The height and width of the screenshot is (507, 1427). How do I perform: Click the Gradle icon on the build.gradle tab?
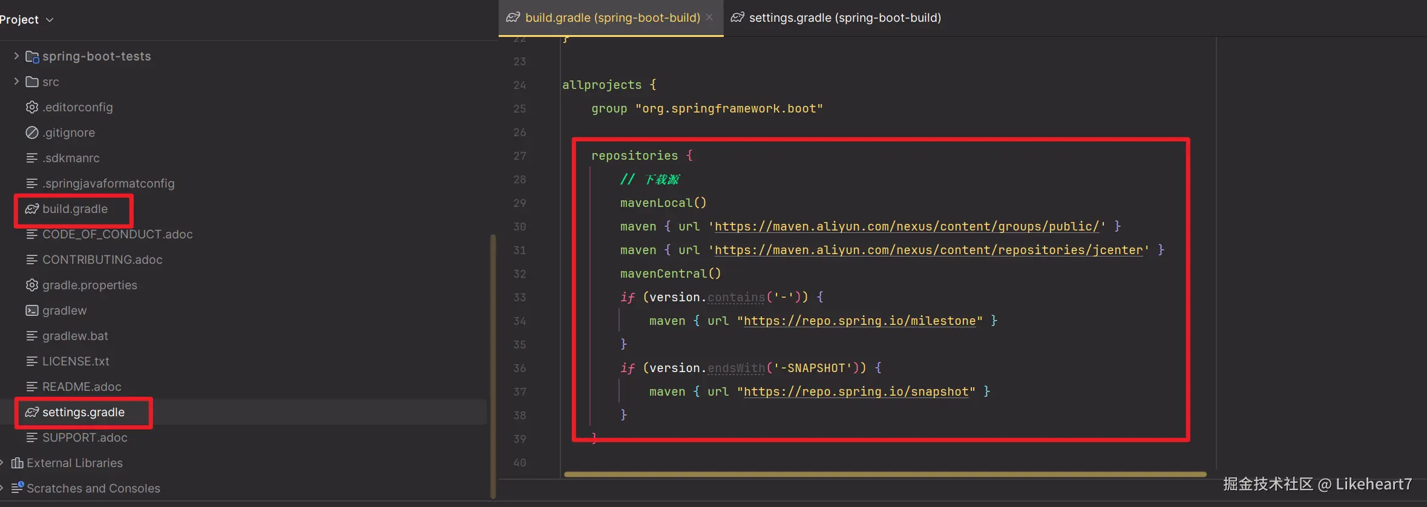(513, 18)
